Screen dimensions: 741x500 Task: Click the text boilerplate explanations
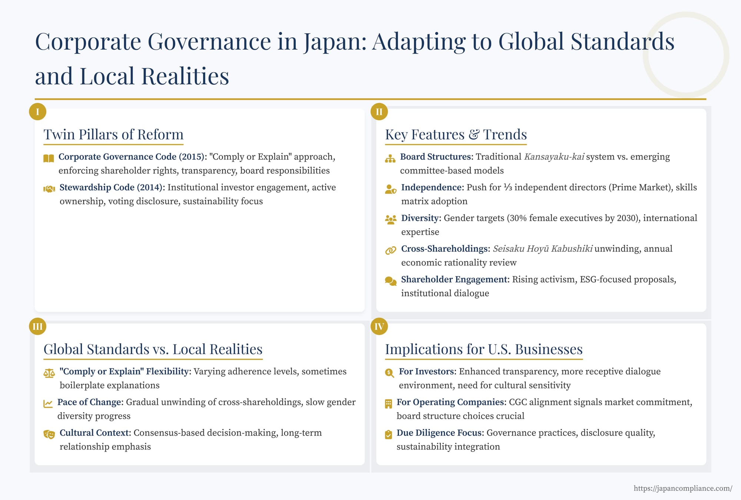coord(110,385)
